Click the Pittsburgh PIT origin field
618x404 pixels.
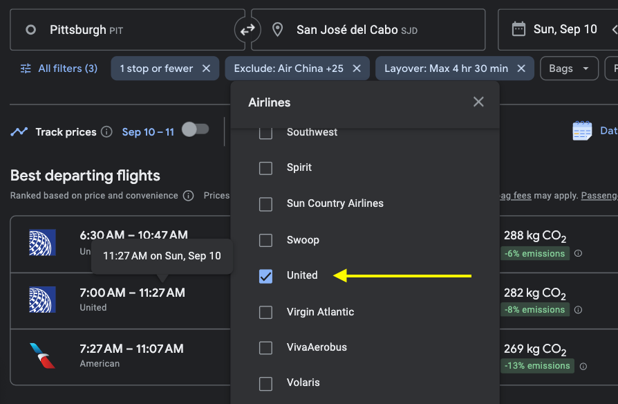(127, 30)
